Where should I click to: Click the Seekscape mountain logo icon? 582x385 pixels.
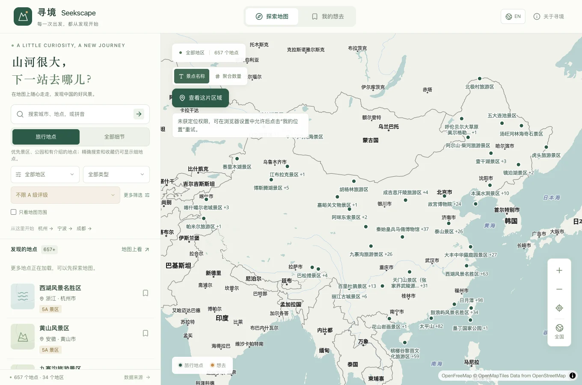[x=23, y=16]
